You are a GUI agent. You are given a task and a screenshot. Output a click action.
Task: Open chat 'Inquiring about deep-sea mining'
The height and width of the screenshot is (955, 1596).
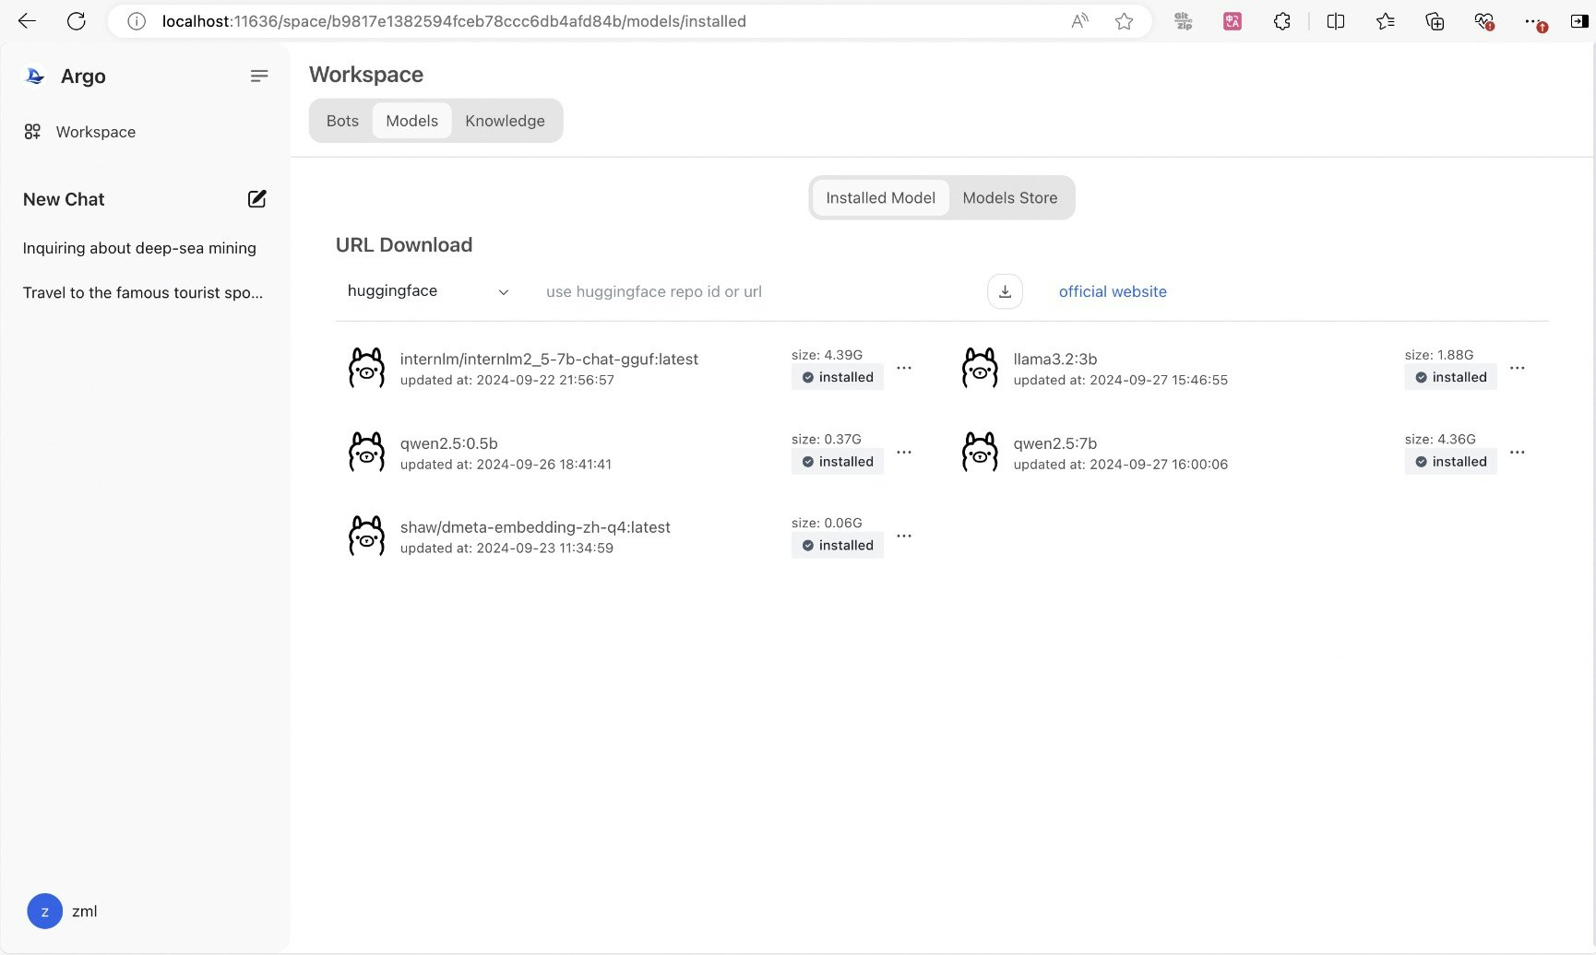pyautogui.click(x=139, y=248)
